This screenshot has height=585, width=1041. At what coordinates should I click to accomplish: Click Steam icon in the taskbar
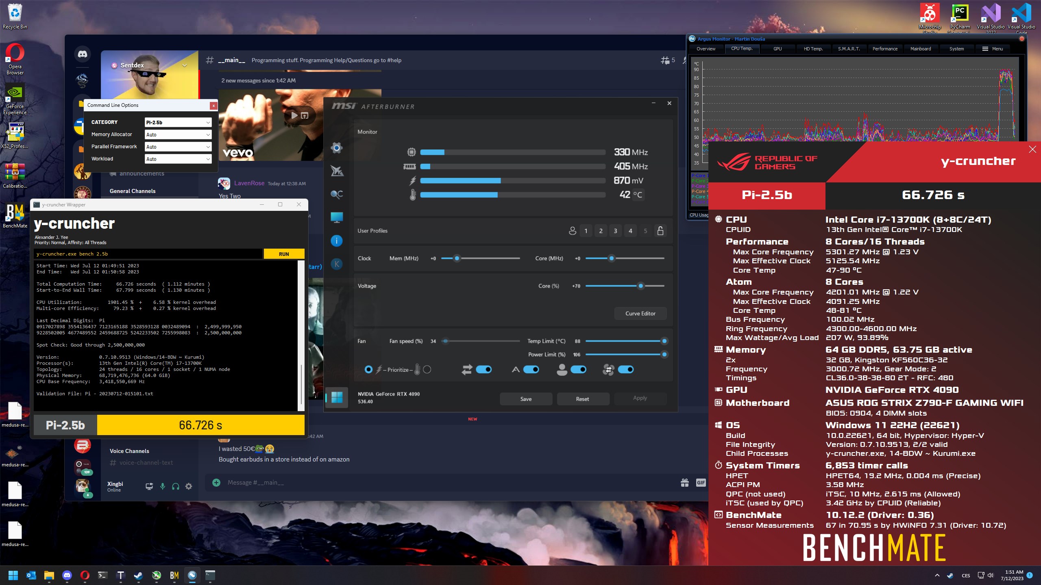139,575
